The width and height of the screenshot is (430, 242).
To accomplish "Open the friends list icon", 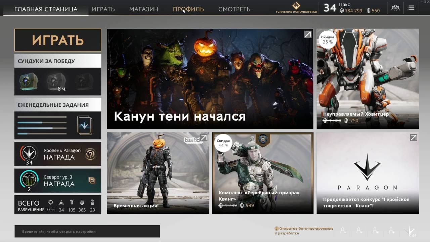I will point(395,8).
